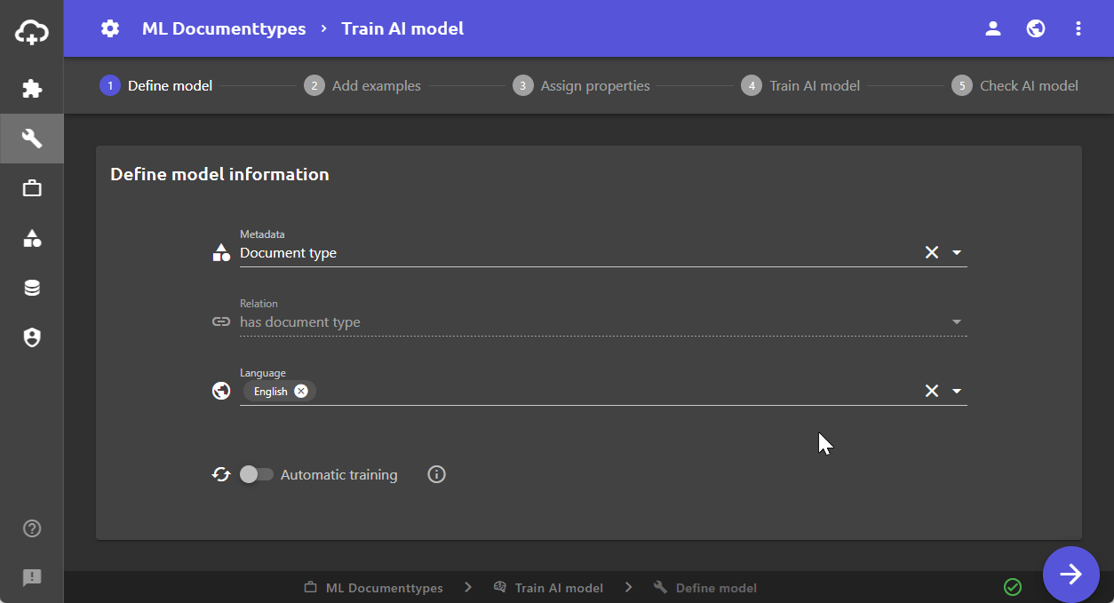Open the feedback message icon

point(32,578)
